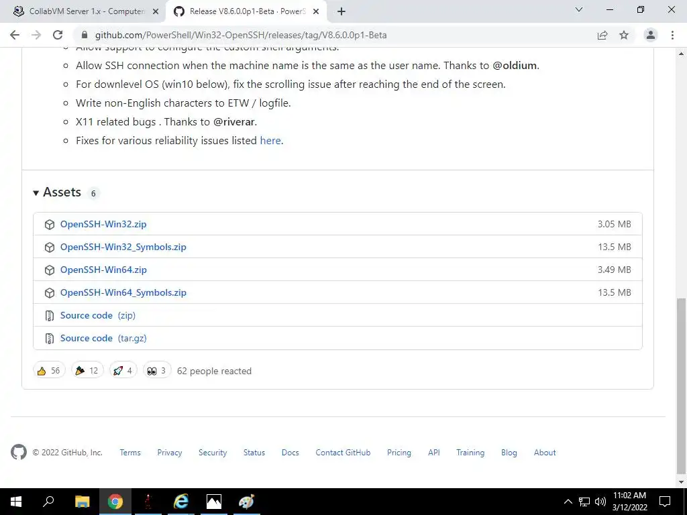
Task: Download Source code (tar.gz)
Action: pos(103,338)
